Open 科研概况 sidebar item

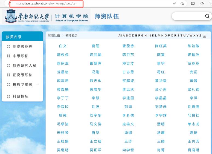pyautogui.click(x=21, y=96)
